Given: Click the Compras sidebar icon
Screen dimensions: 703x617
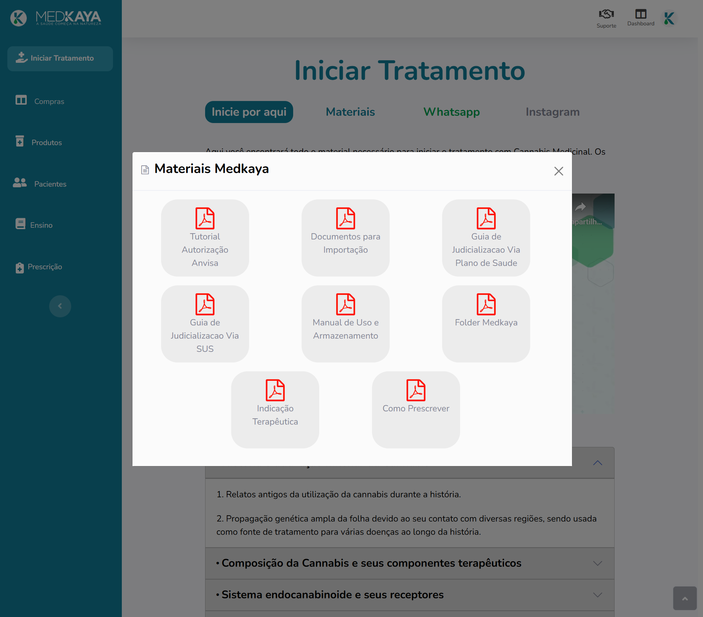Looking at the screenshot, I should (x=21, y=100).
